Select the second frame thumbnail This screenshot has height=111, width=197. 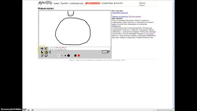click(x=57, y=49)
